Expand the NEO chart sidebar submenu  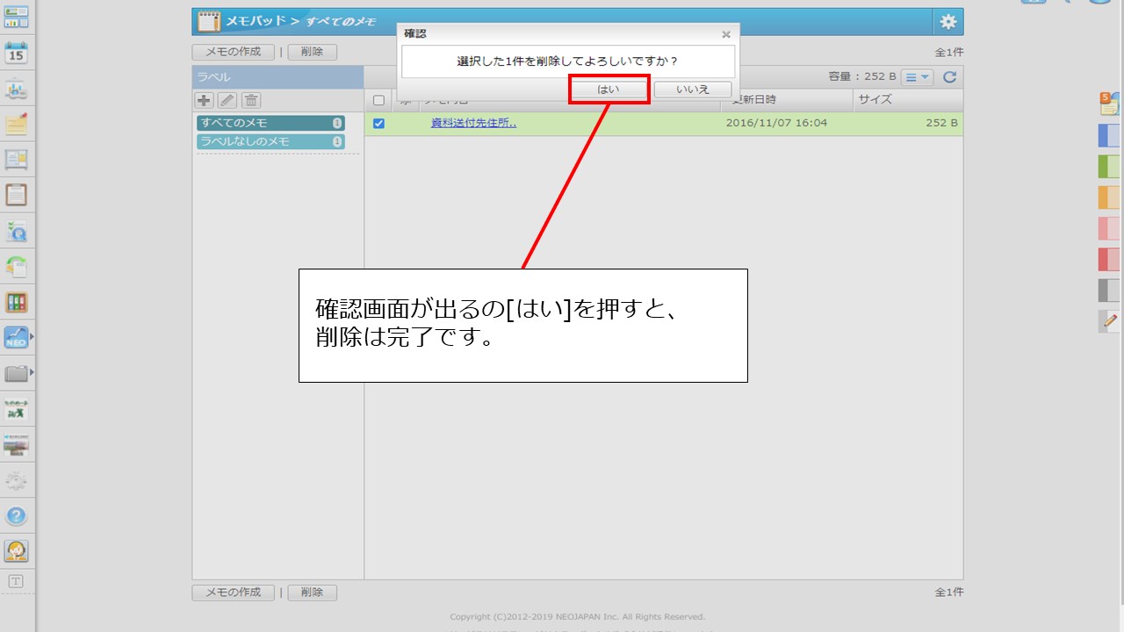coord(32,337)
